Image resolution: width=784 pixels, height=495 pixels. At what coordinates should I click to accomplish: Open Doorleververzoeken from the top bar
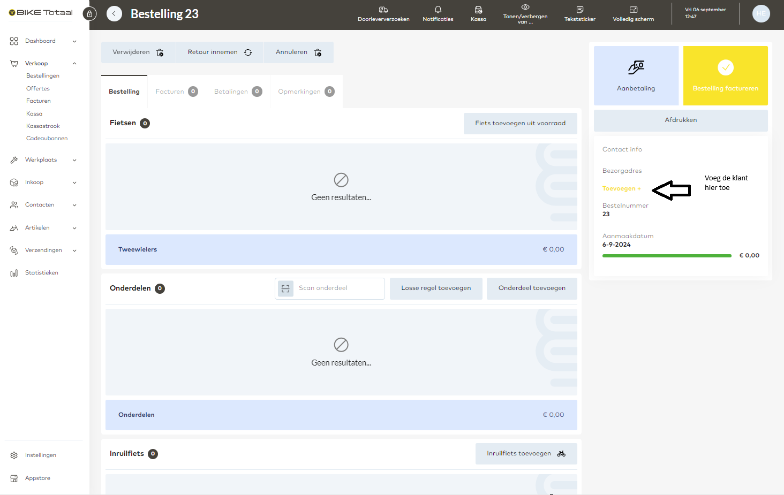383,14
